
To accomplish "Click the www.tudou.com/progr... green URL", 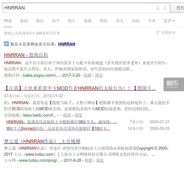I will (x=40, y=160).
